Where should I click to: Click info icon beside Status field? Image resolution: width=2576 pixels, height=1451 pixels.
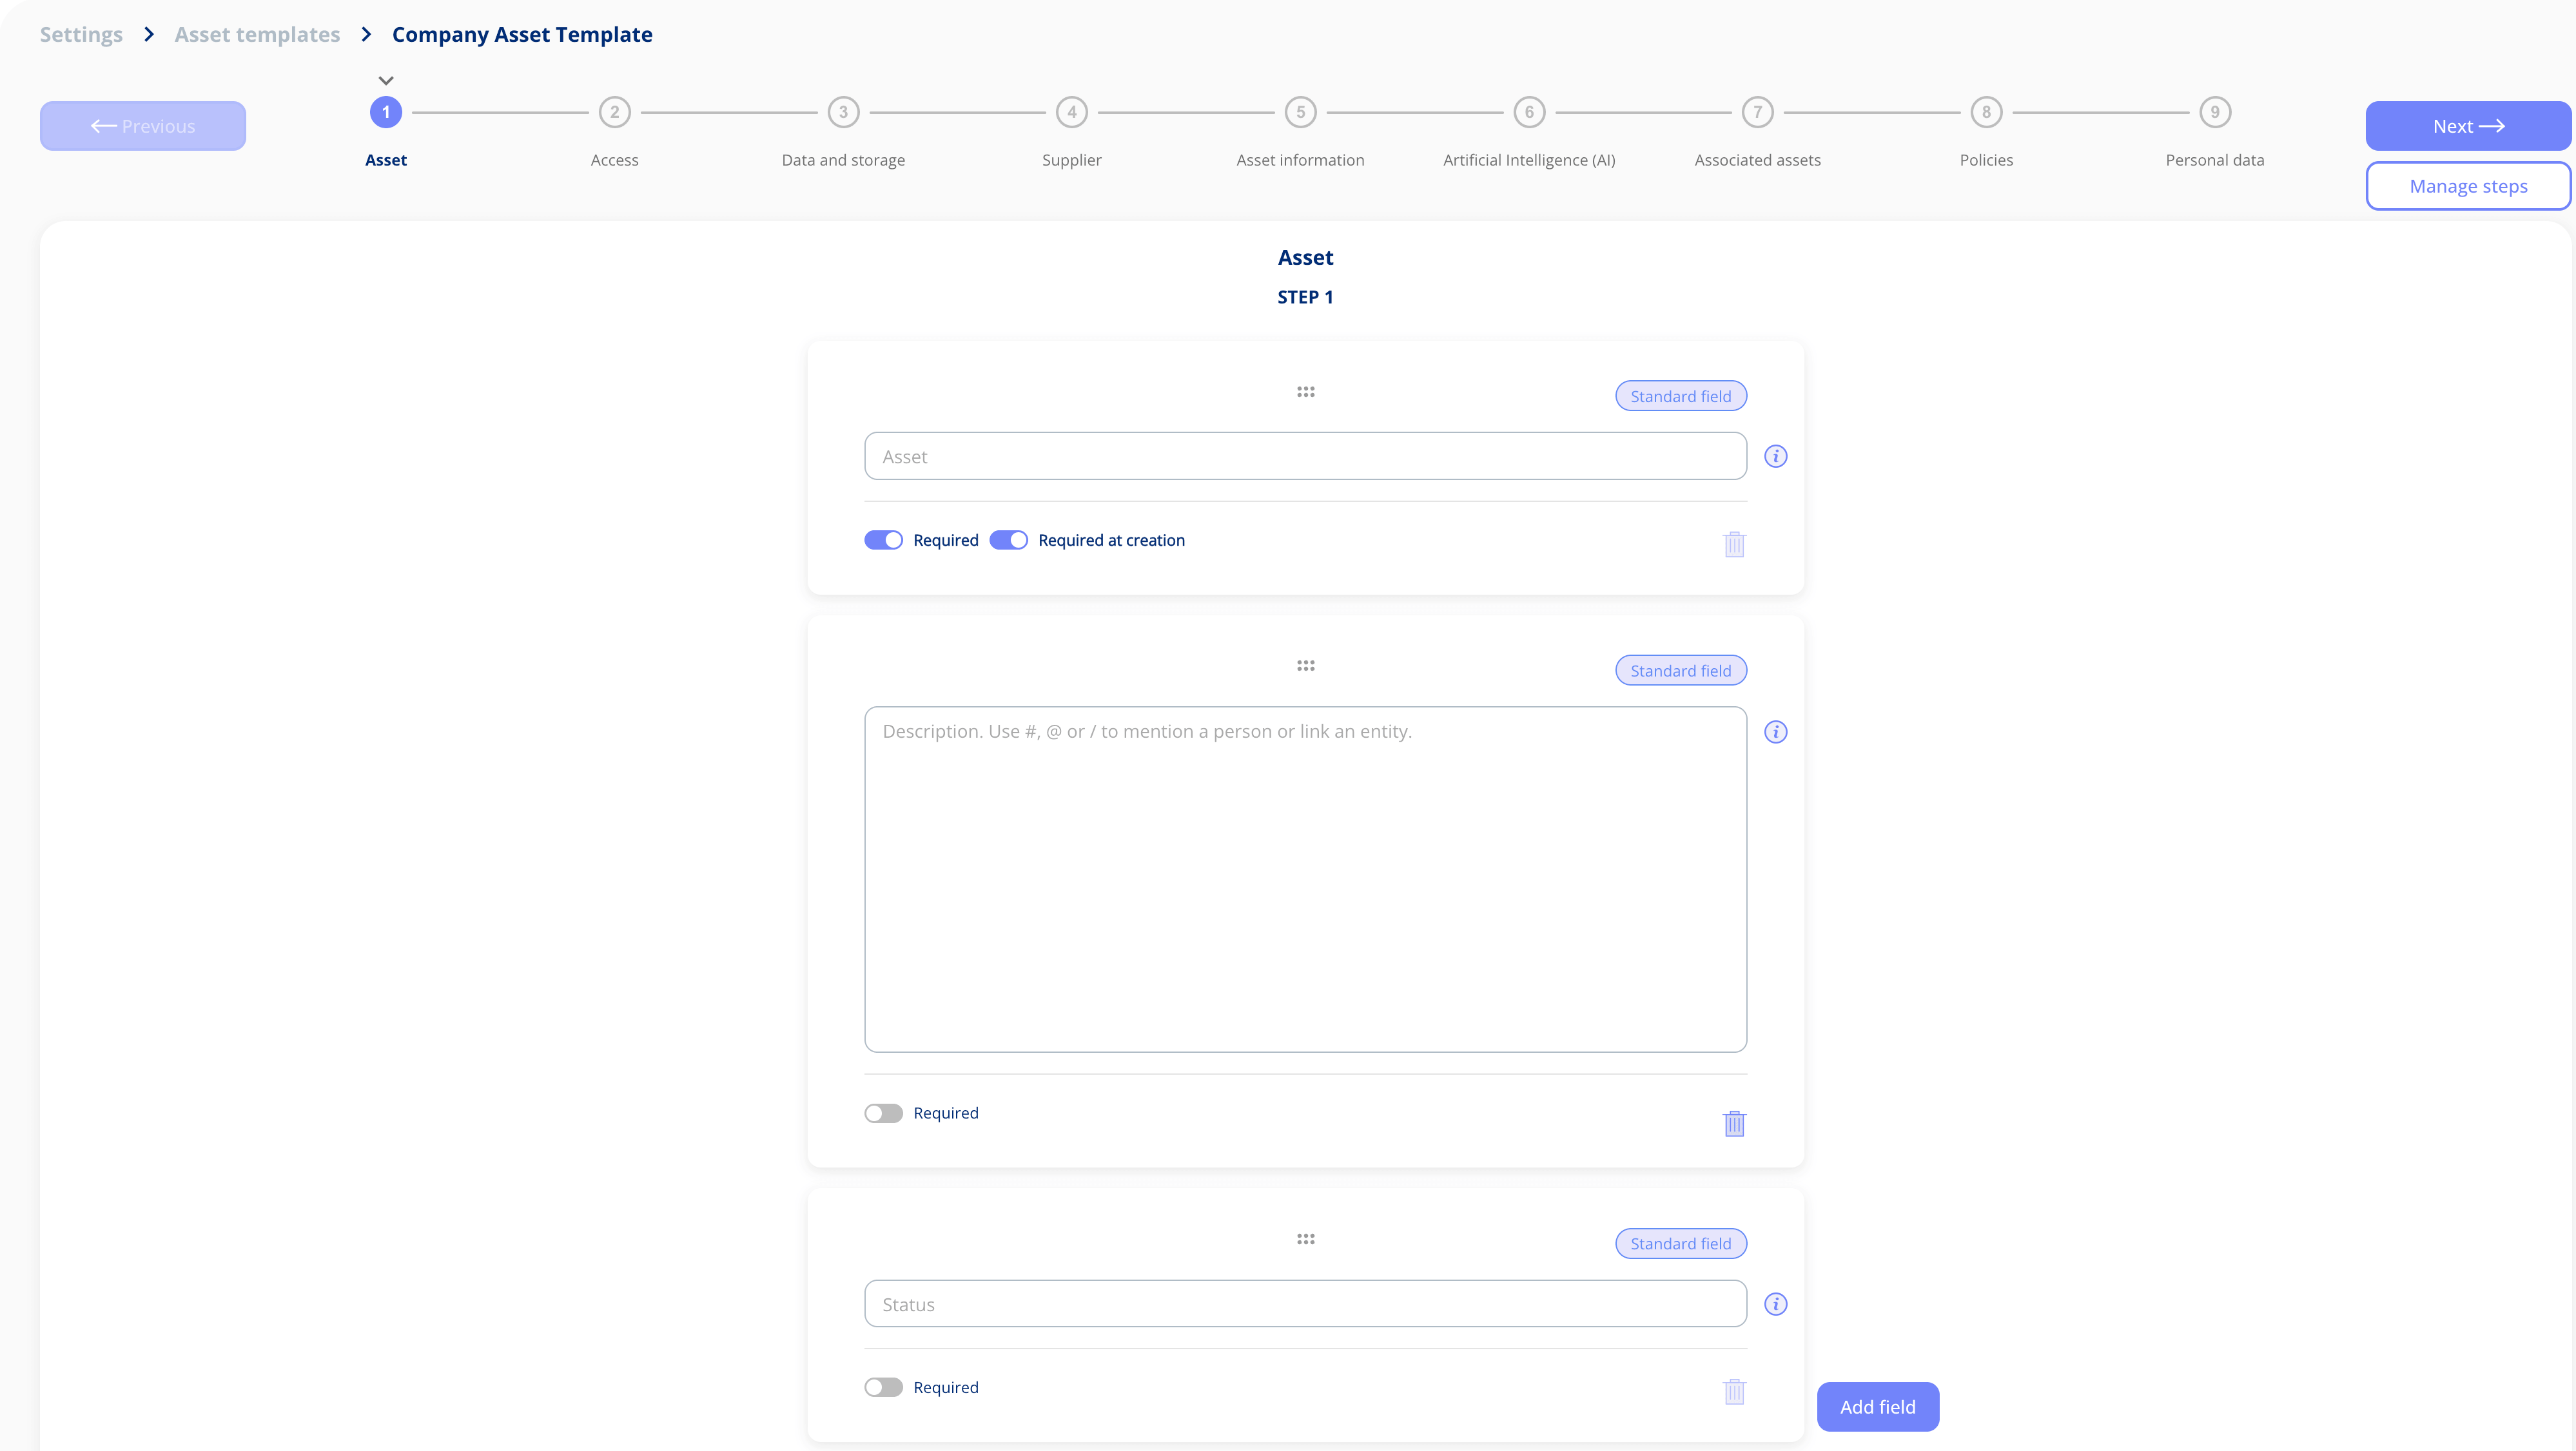[x=1775, y=1304]
